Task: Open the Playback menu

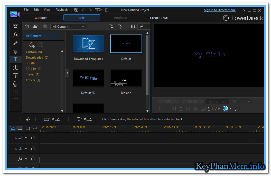Action: [62, 10]
